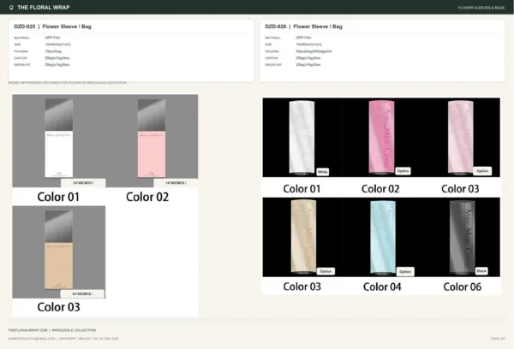This screenshot has width=514, height=349.
Task: Choose the pale pink Color 03 sleeve on black
Action: tap(461, 137)
